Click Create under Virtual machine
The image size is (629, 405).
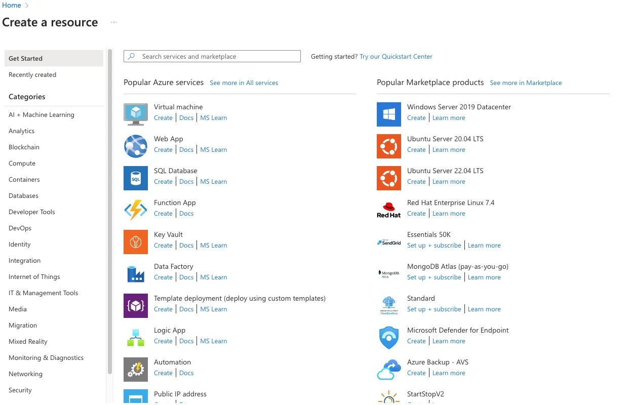163,118
